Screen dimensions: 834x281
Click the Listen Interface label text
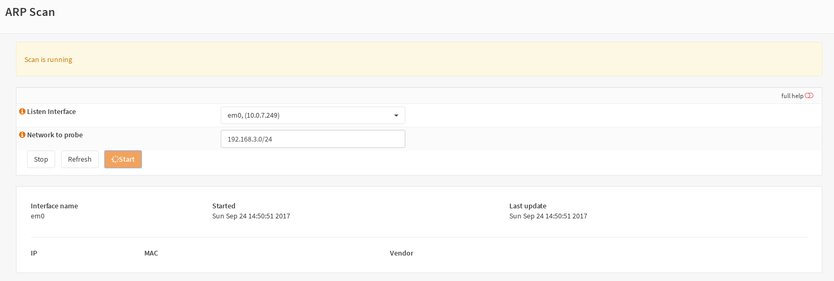51,111
